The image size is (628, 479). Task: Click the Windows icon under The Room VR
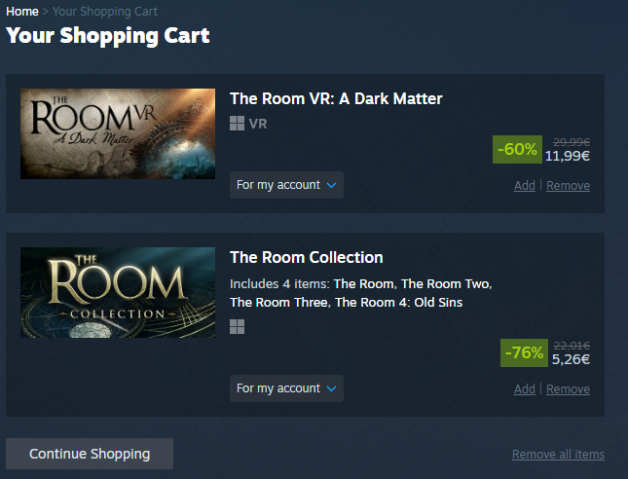click(x=237, y=124)
